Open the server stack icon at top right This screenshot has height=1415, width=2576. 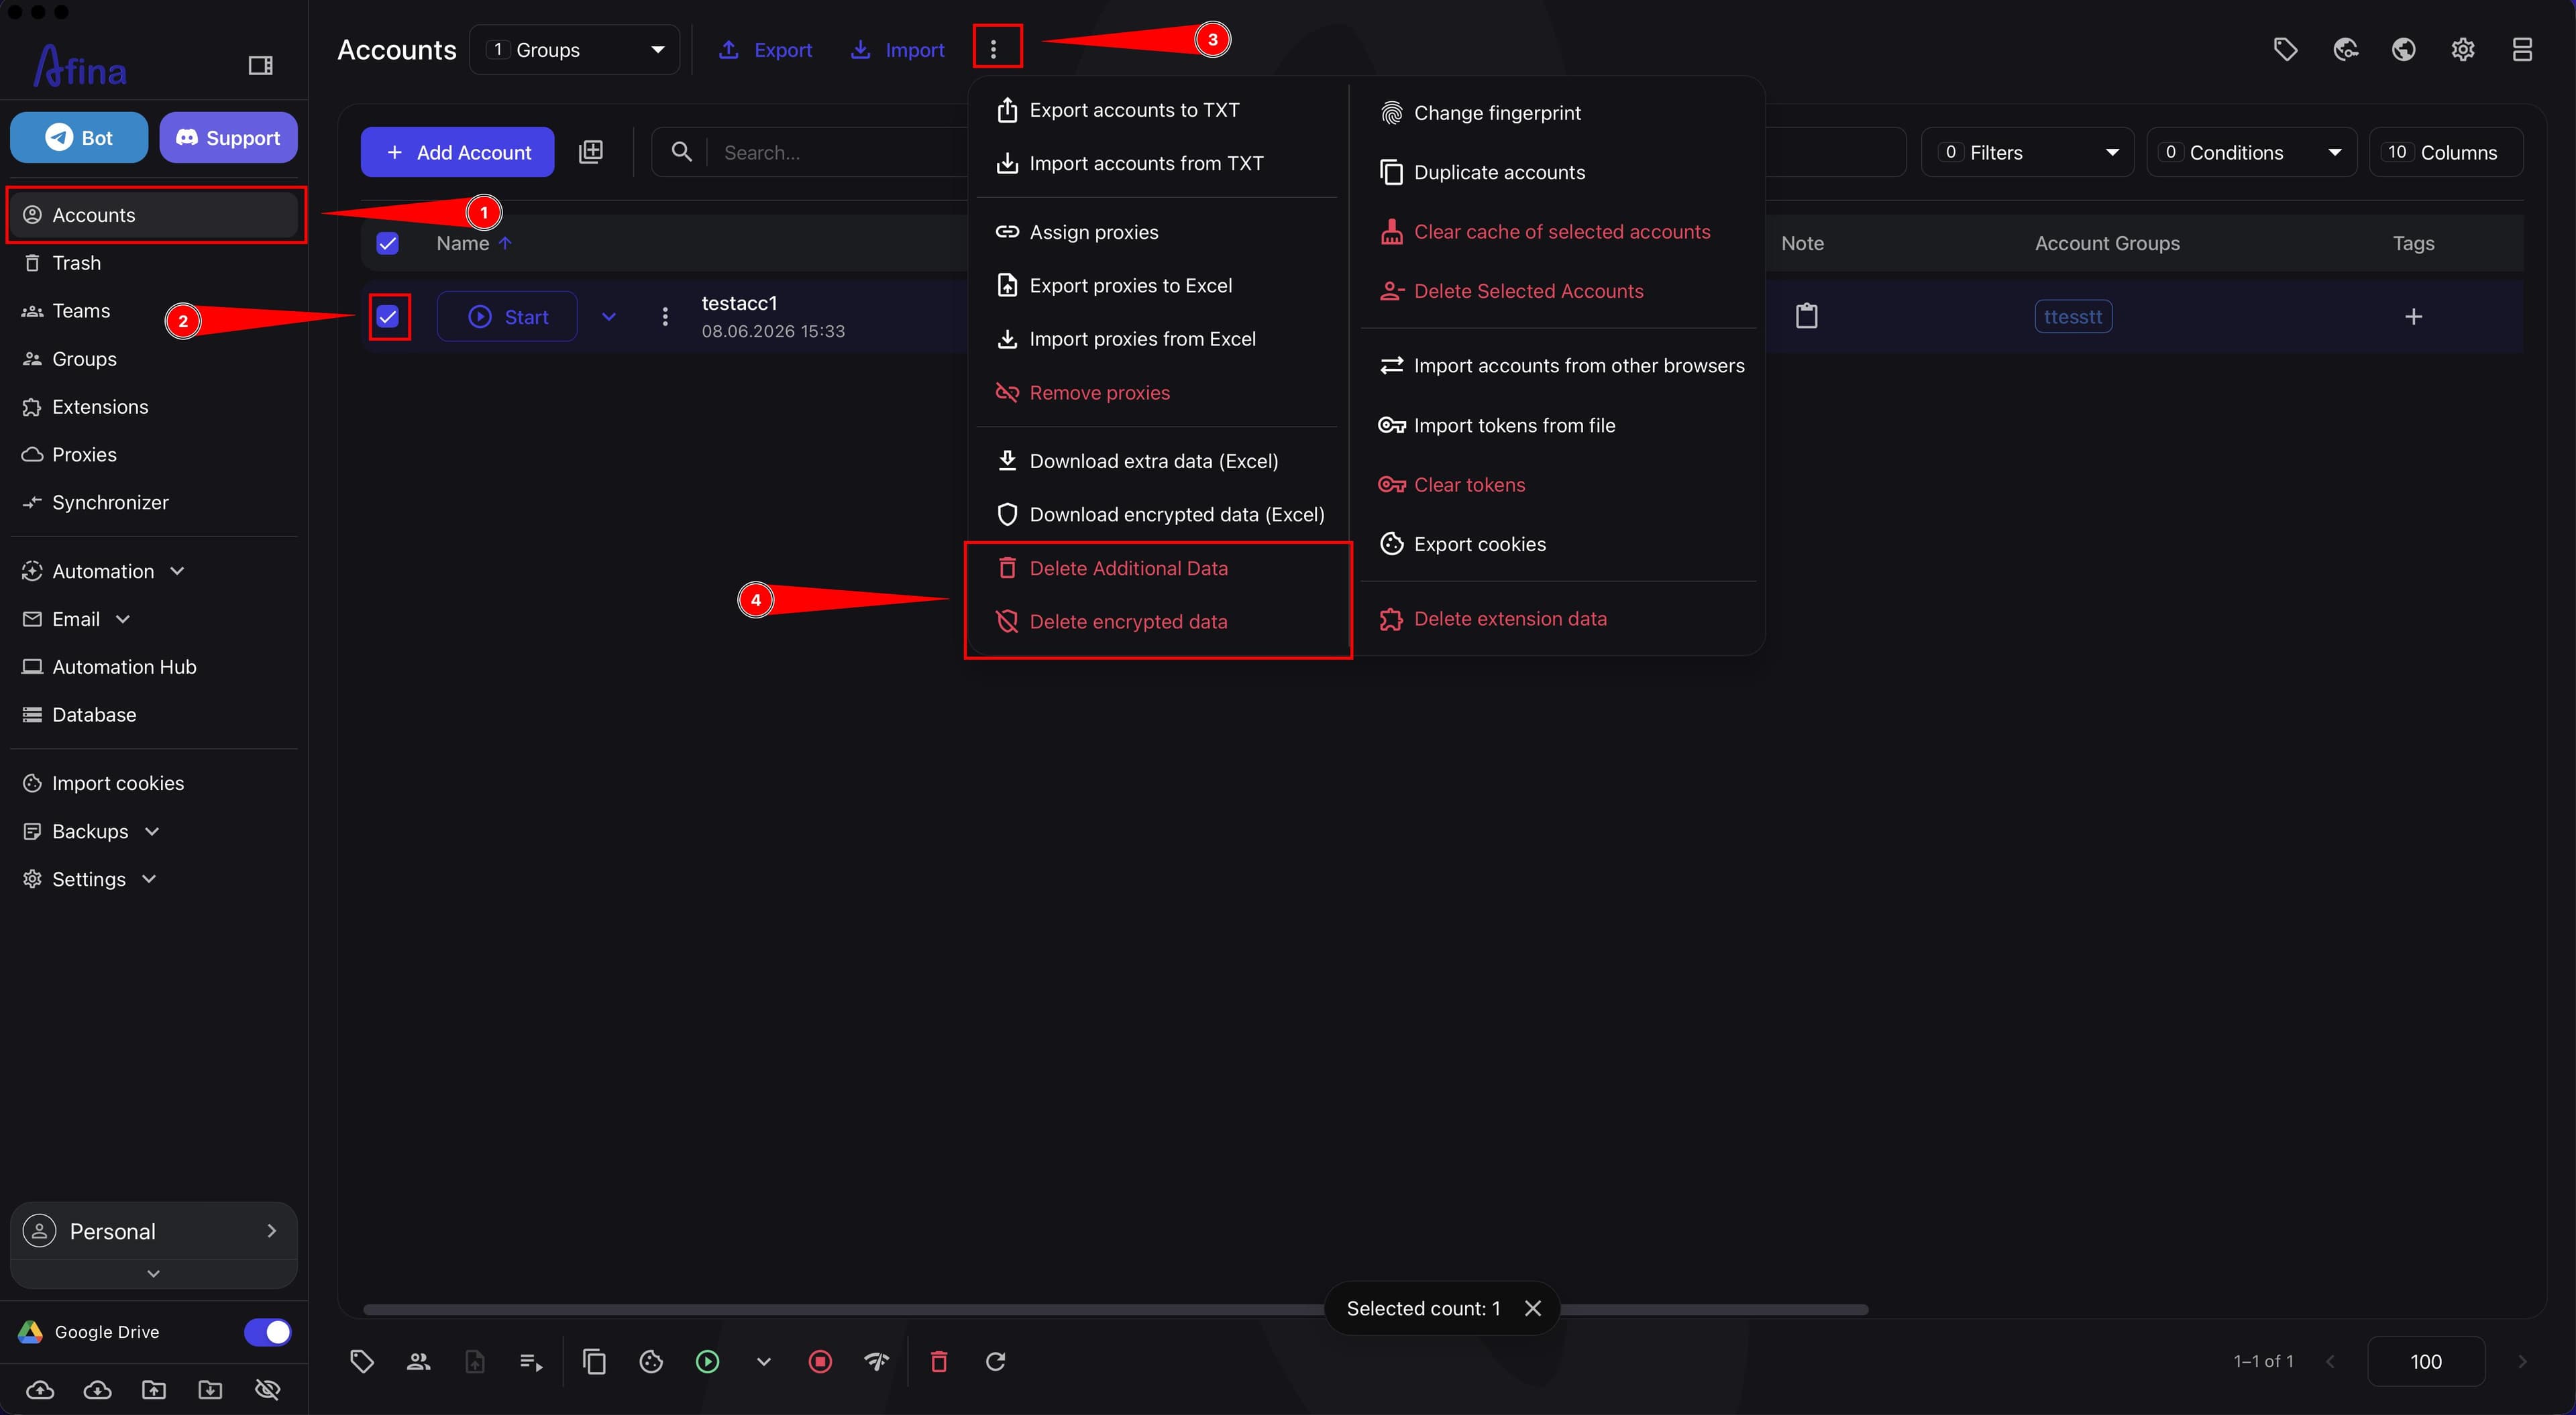click(x=2522, y=50)
